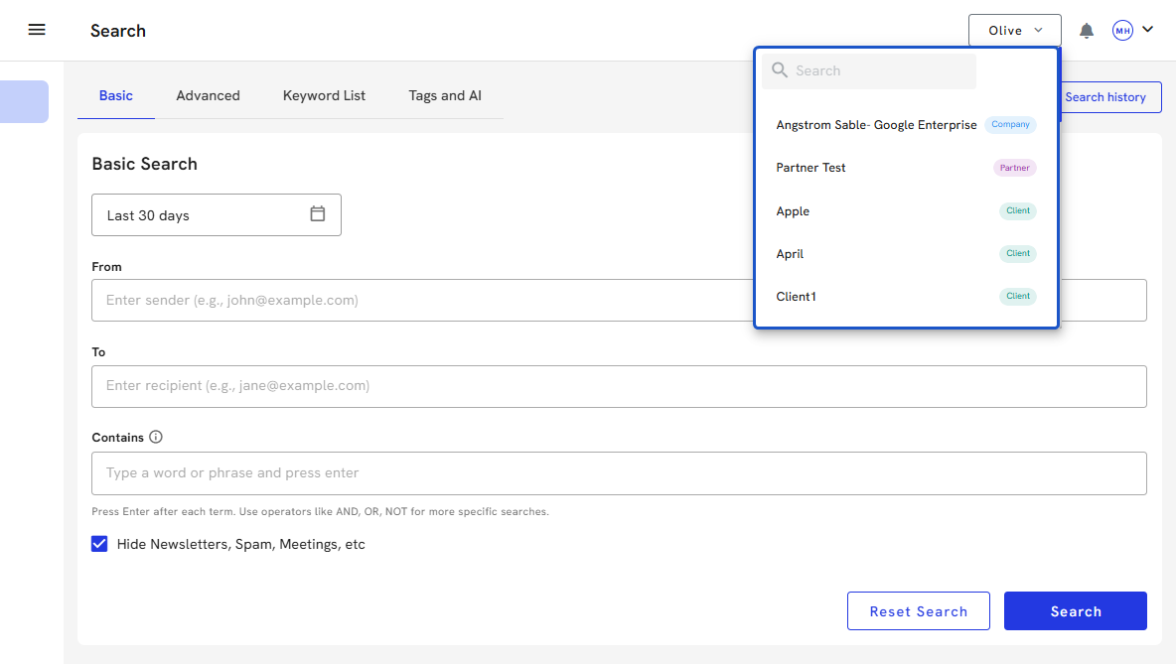
Task: Expand the user profile chevron
Action: tap(1148, 30)
